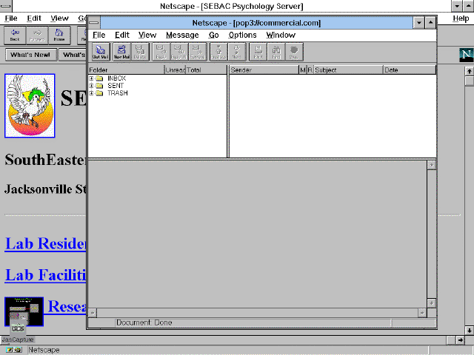Select the INBOX folder name
The width and height of the screenshot is (474, 355).
[117, 78]
